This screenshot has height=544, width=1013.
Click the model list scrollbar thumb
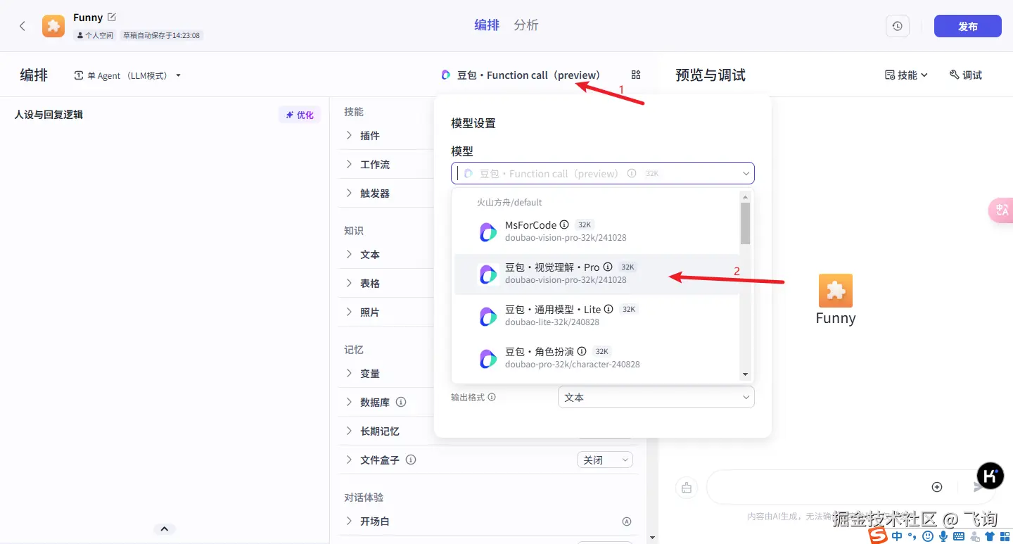[745, 224]
